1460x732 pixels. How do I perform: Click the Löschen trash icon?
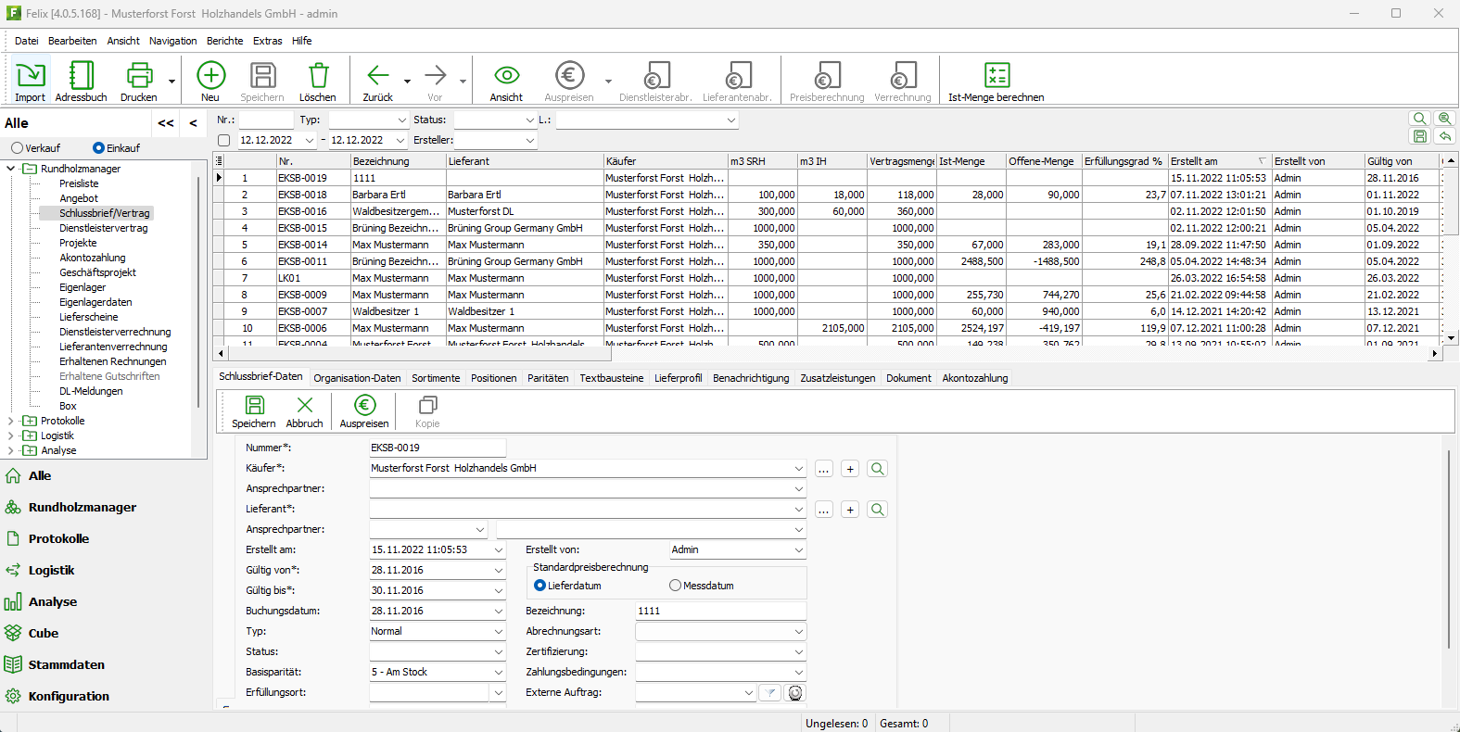click(317, 76)
